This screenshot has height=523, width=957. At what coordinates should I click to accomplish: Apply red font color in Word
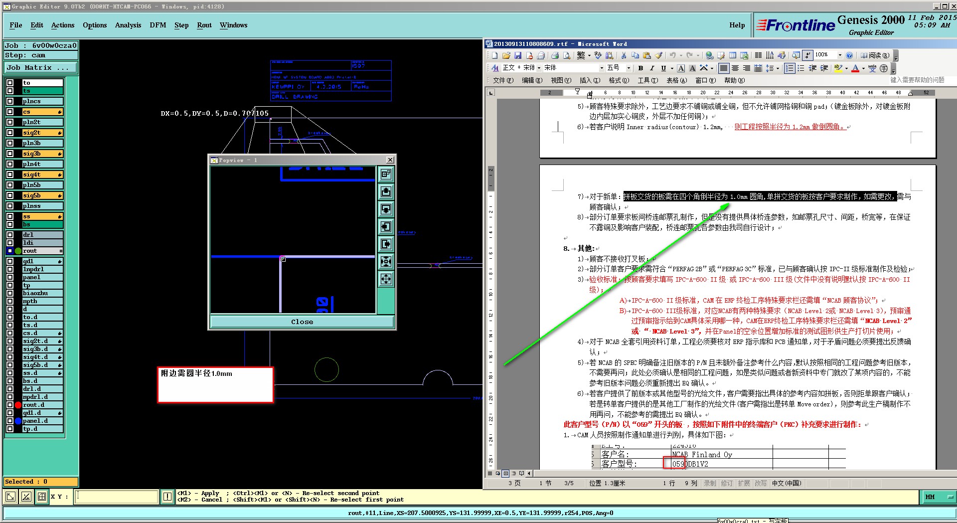pos(855,68)
